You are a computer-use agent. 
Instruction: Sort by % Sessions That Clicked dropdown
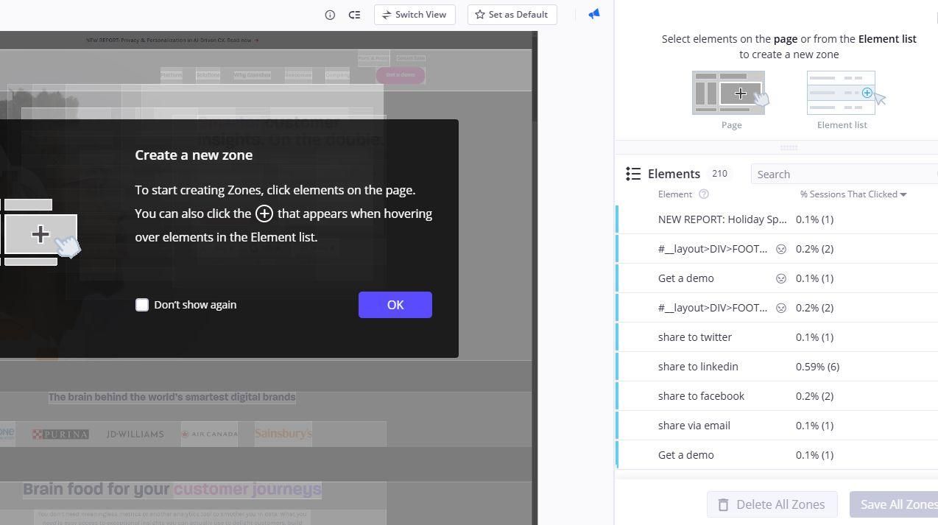click(x=853, y=194)
